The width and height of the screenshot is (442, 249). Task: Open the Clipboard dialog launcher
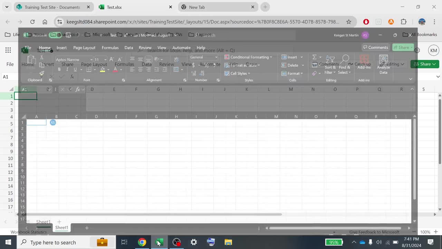pos(50,80)
